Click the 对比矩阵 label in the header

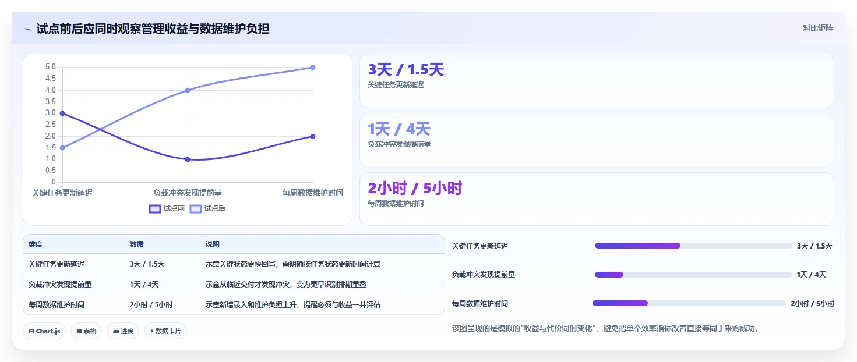[x=817, y=28]
